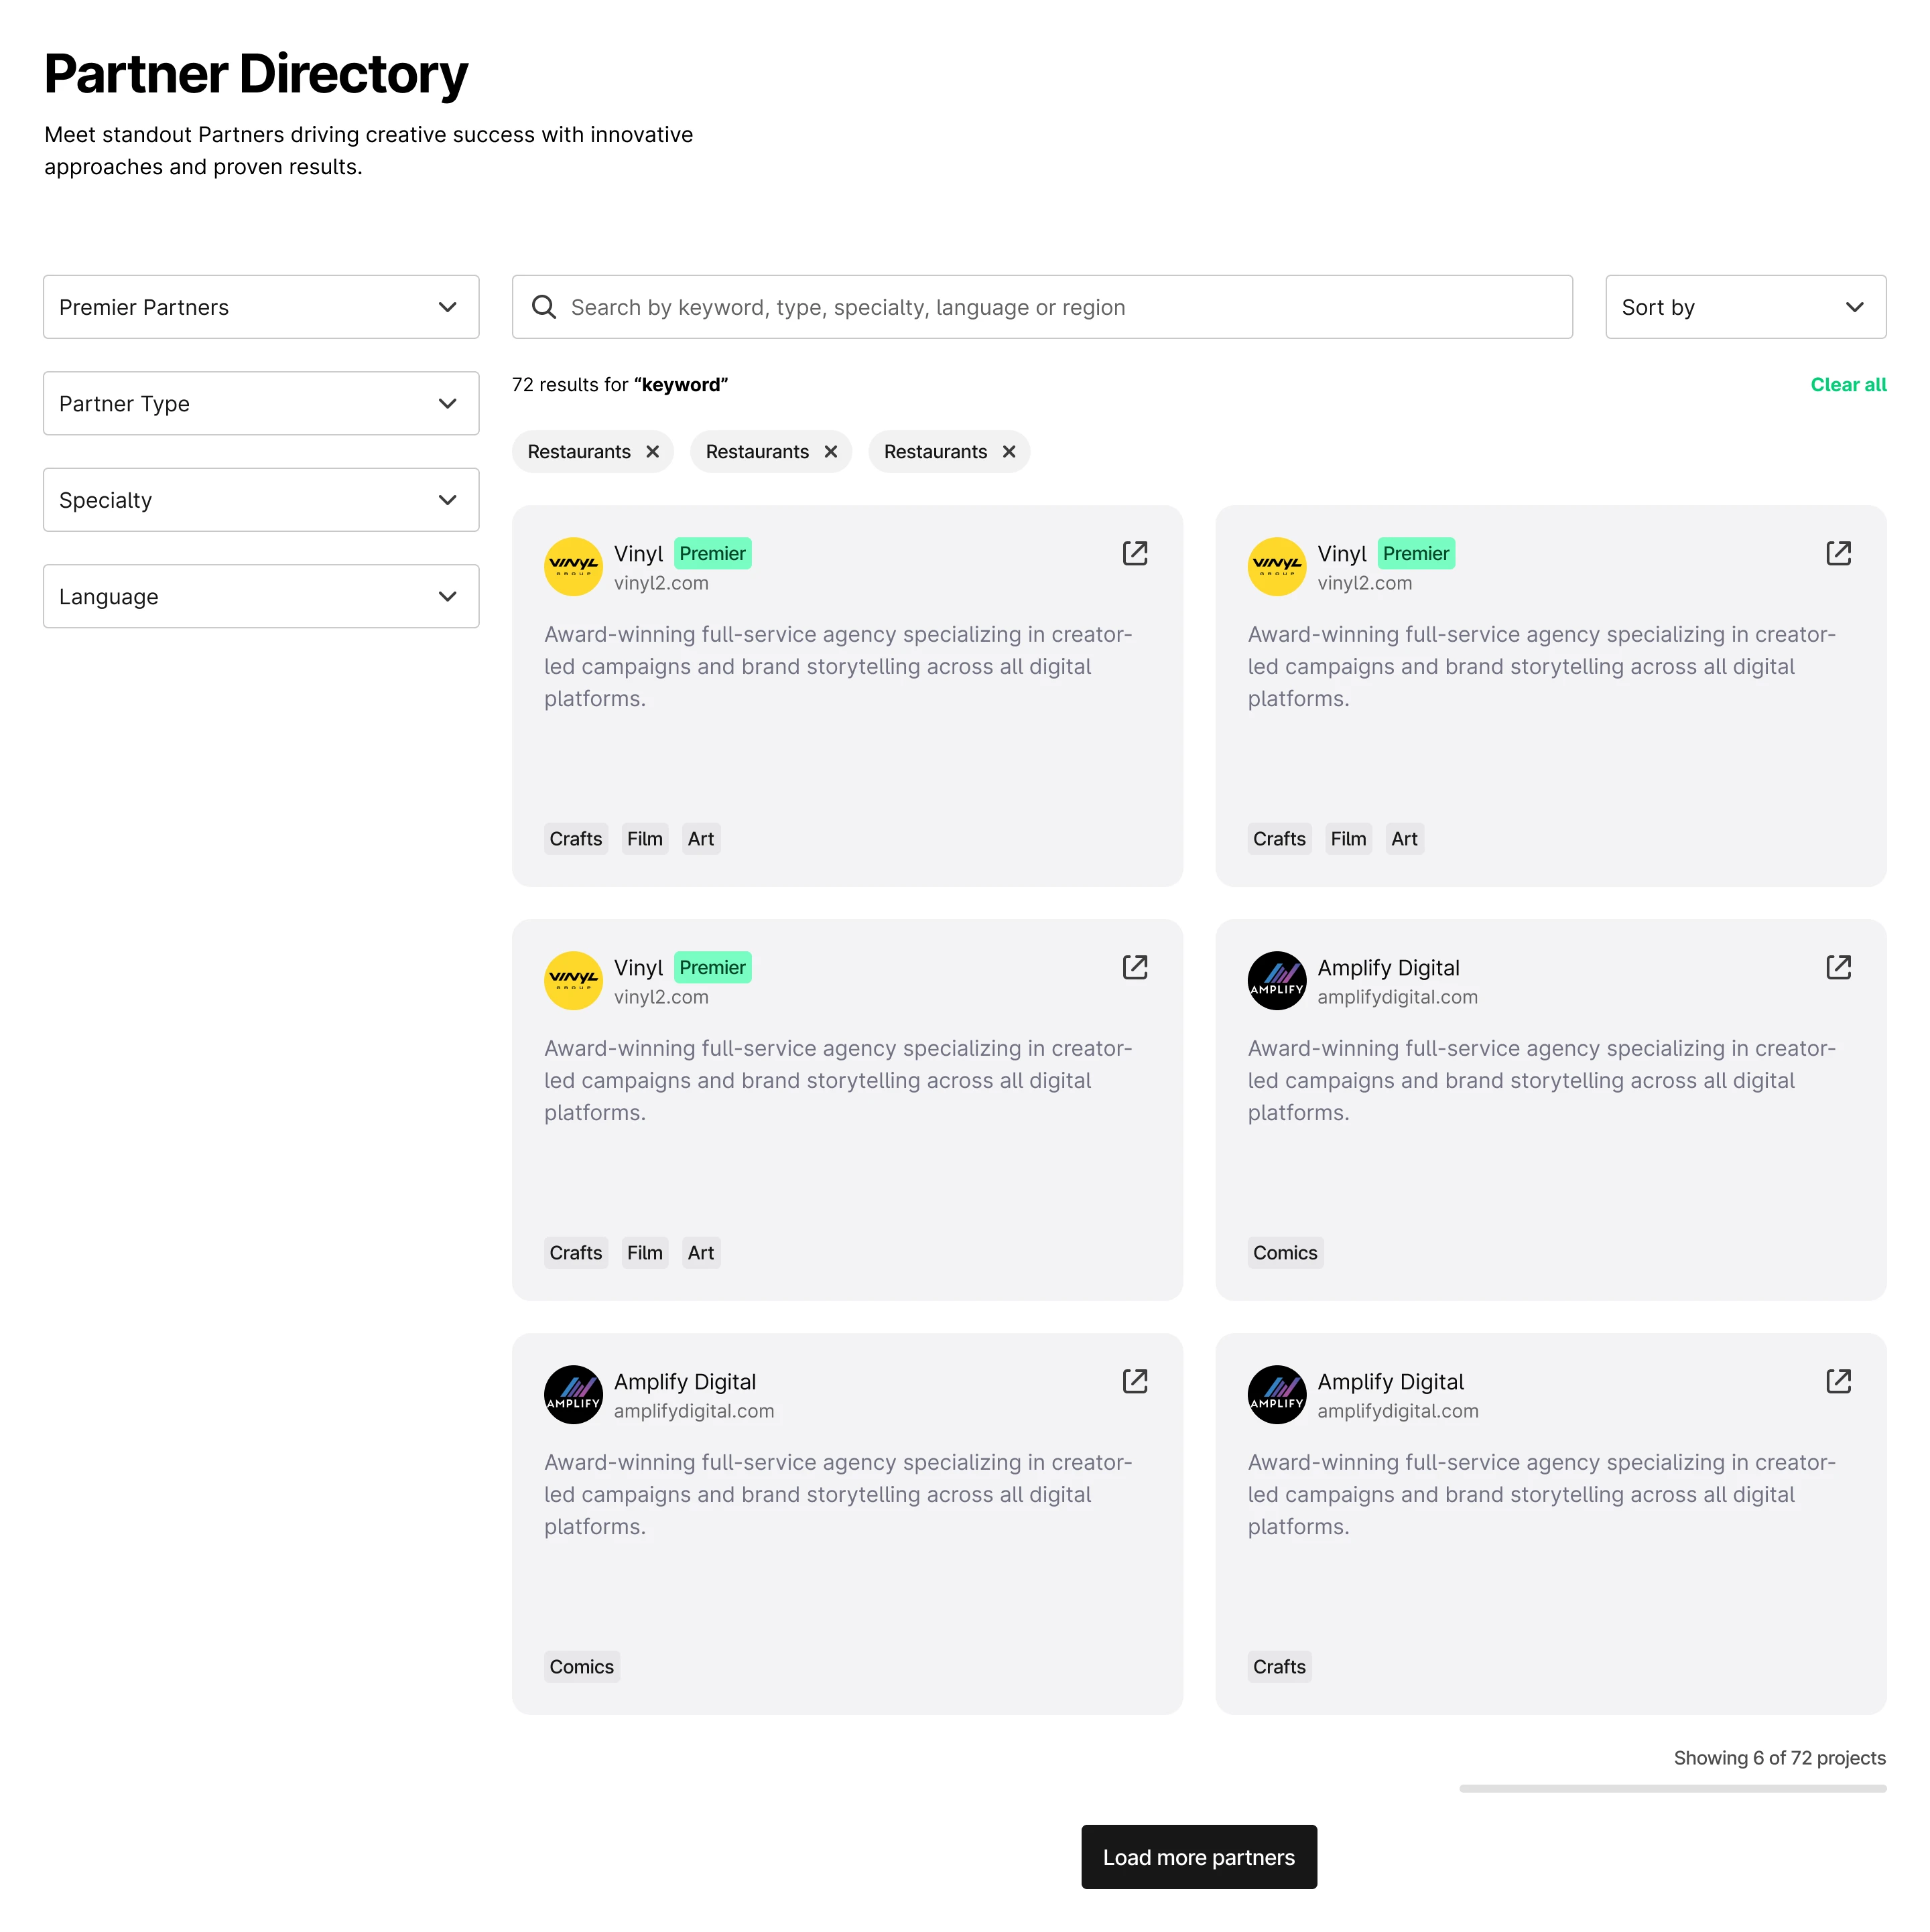
Task: Click the Comics tag on bottom-left card
Action: tap(581, 1666)
